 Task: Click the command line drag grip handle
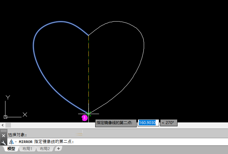click(4, 131)
